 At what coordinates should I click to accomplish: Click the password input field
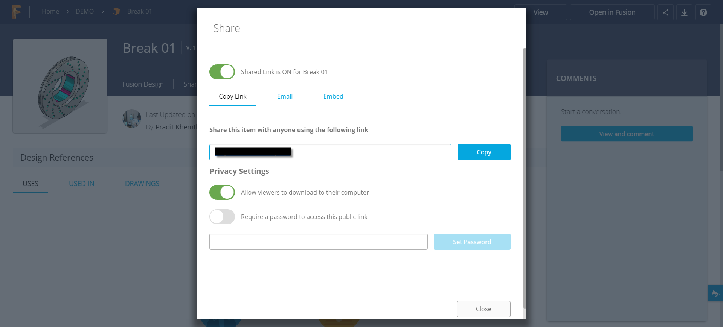click(x=318, y=242)
